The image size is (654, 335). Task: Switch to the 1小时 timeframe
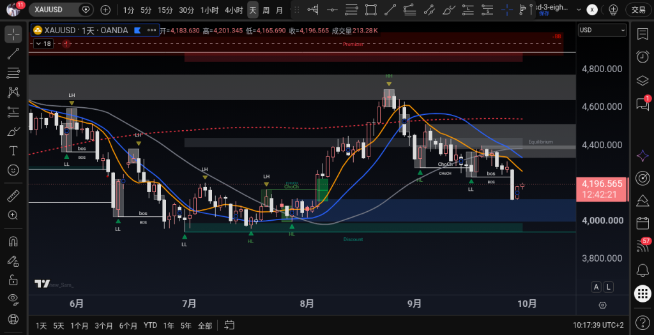coord(209,10)
